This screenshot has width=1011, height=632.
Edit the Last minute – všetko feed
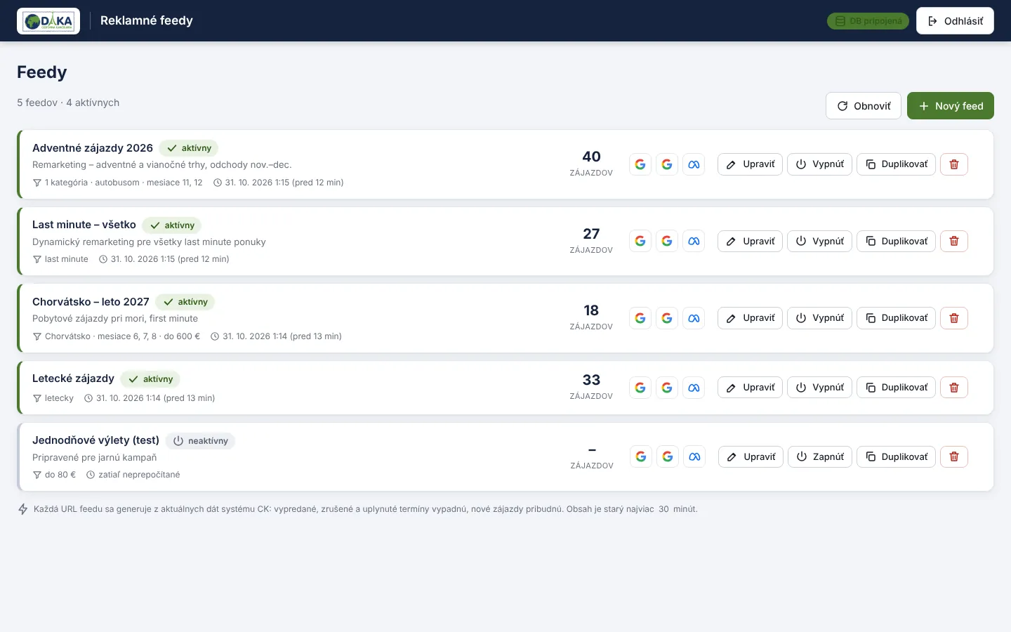pos(750,241)
